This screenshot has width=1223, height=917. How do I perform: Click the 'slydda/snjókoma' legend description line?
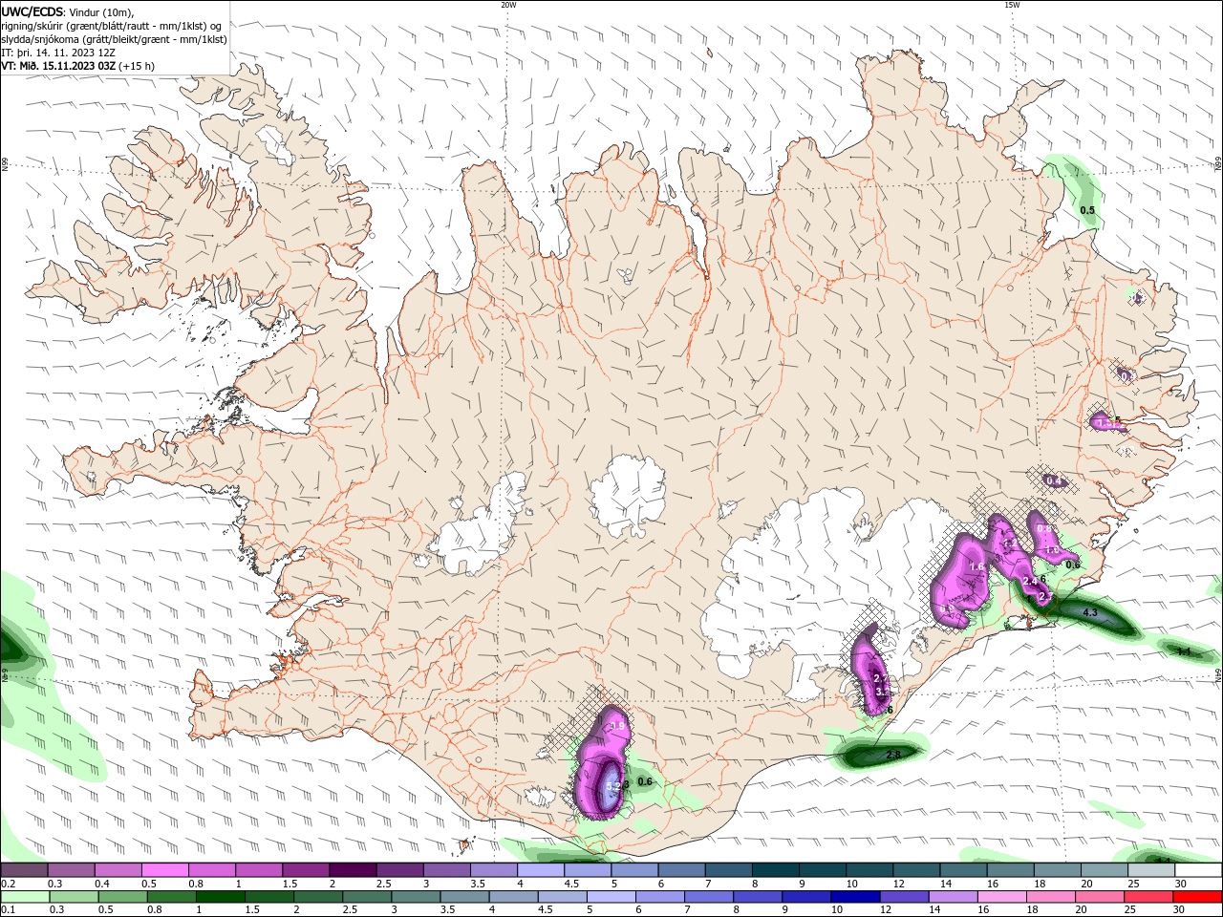114,39
